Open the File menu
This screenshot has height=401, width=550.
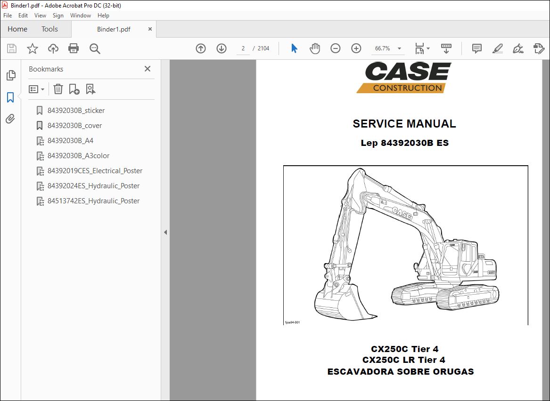pyautogui.click(x=8, y=16)
